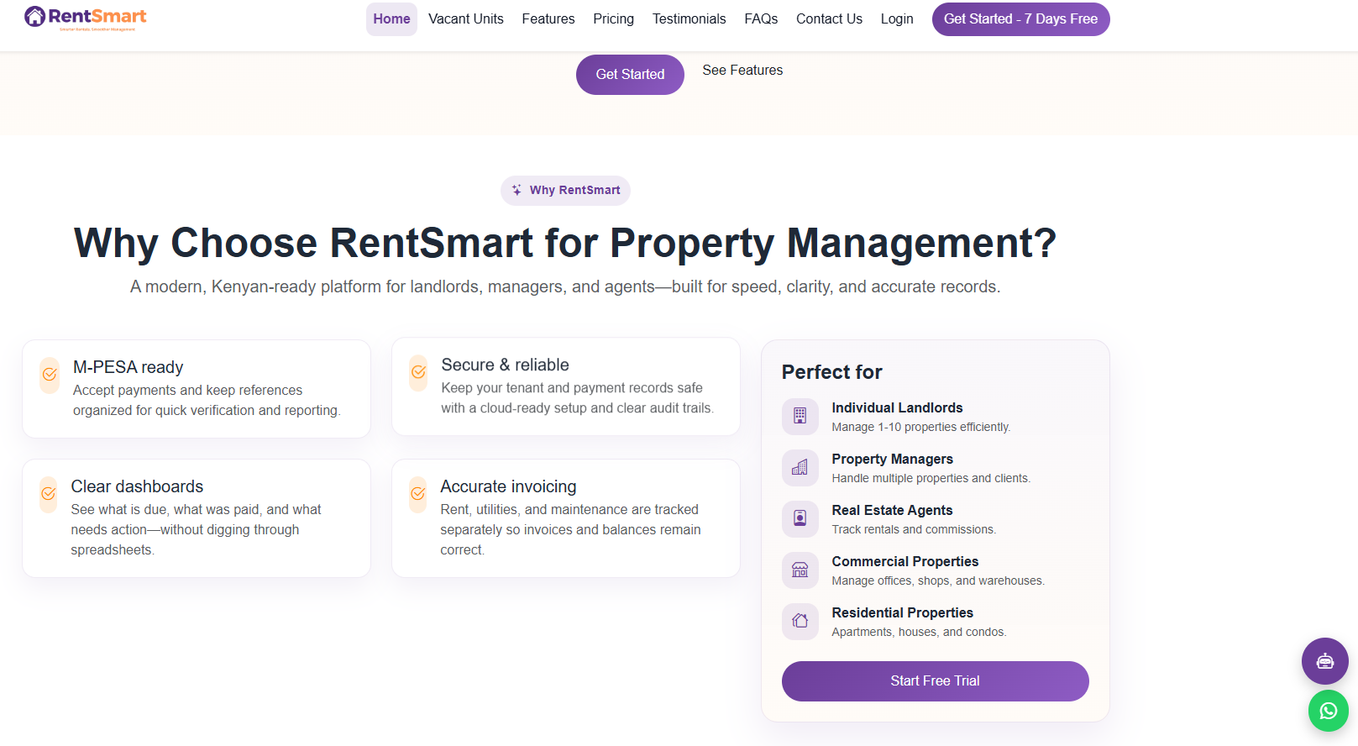Click the M-PESA ready card title
This screenshot has height=746, width=1358.
(x=128, y=367)
